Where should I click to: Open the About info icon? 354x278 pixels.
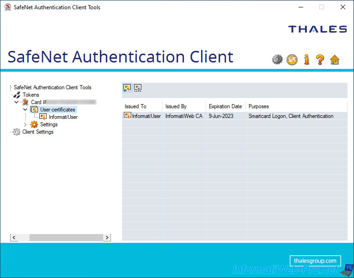click(306, 59)
